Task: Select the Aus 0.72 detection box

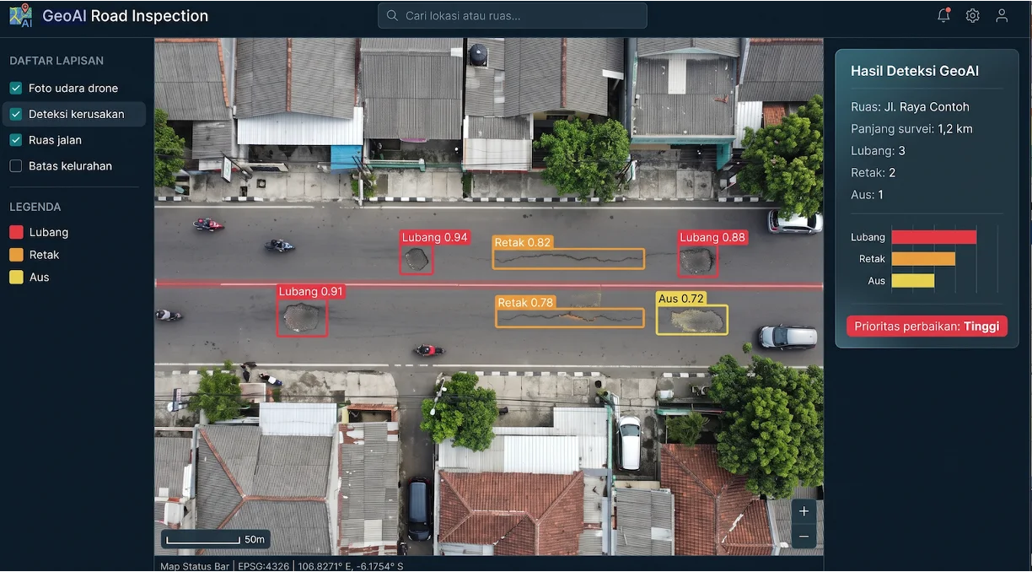Action: pyautogui.click(x=692, y=320)
